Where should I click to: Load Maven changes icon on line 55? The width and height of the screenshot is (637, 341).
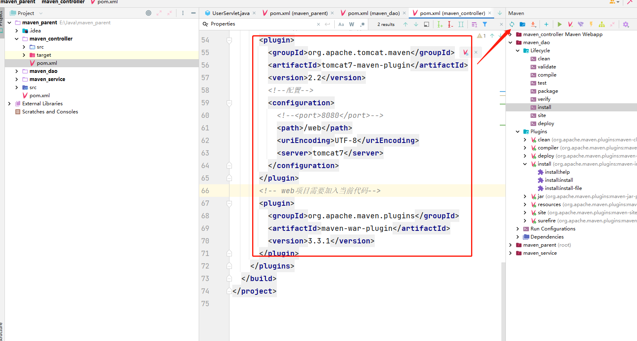point(466,52)
